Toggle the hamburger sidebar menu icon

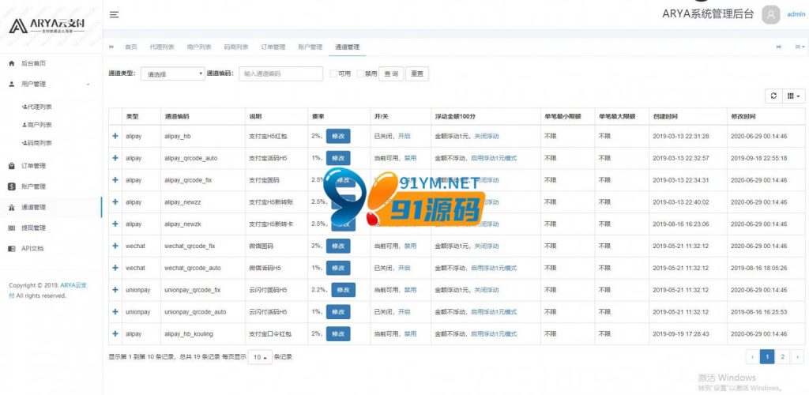coord(114,14)
